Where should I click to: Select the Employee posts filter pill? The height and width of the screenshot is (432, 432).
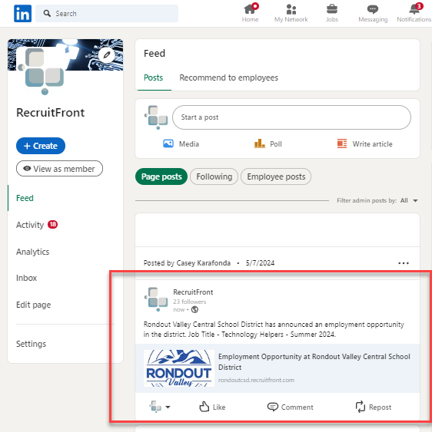pos(276,176)
